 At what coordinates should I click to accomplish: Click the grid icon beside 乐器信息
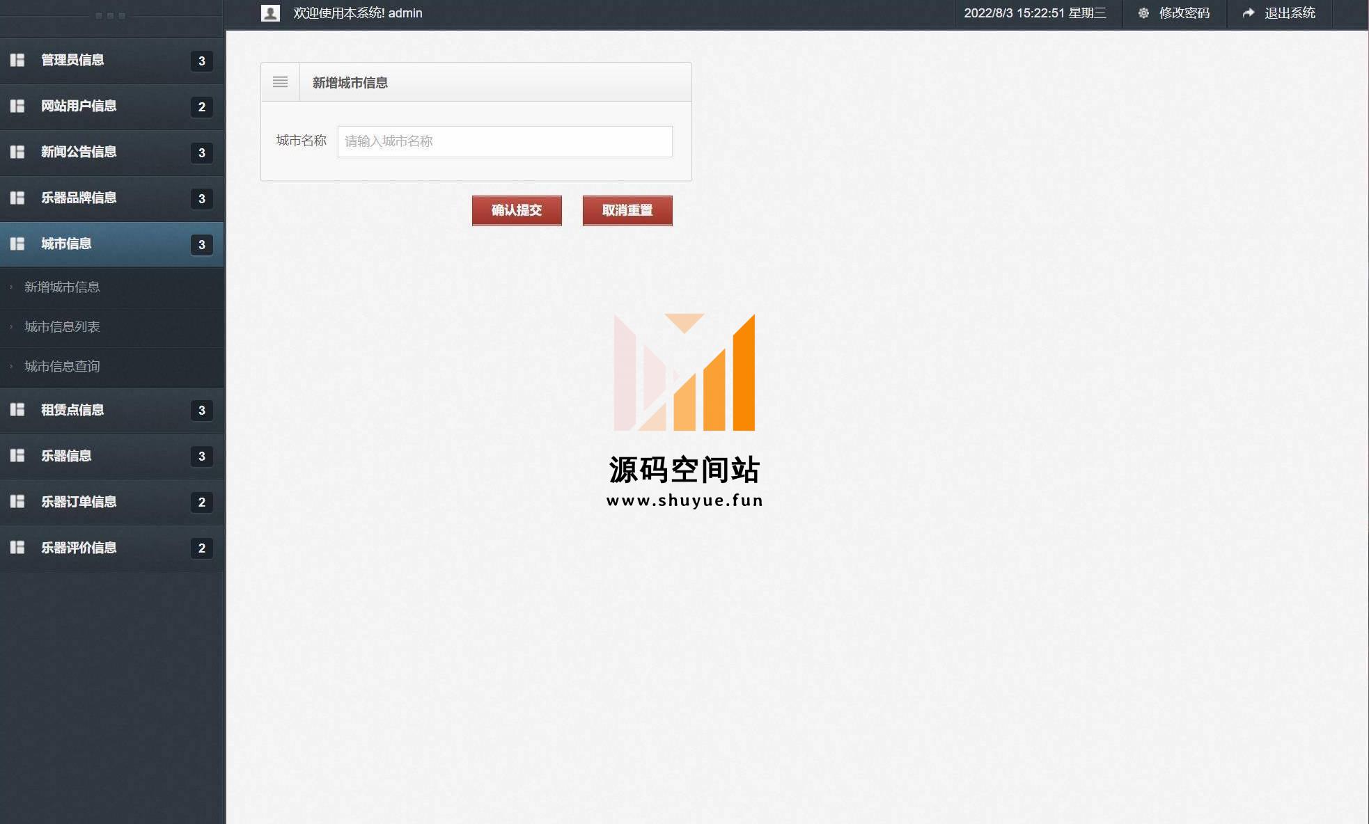(x=17, y=456)
